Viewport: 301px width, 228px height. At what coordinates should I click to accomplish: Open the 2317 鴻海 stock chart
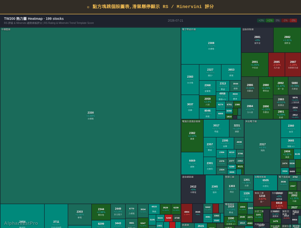point(262,147)
